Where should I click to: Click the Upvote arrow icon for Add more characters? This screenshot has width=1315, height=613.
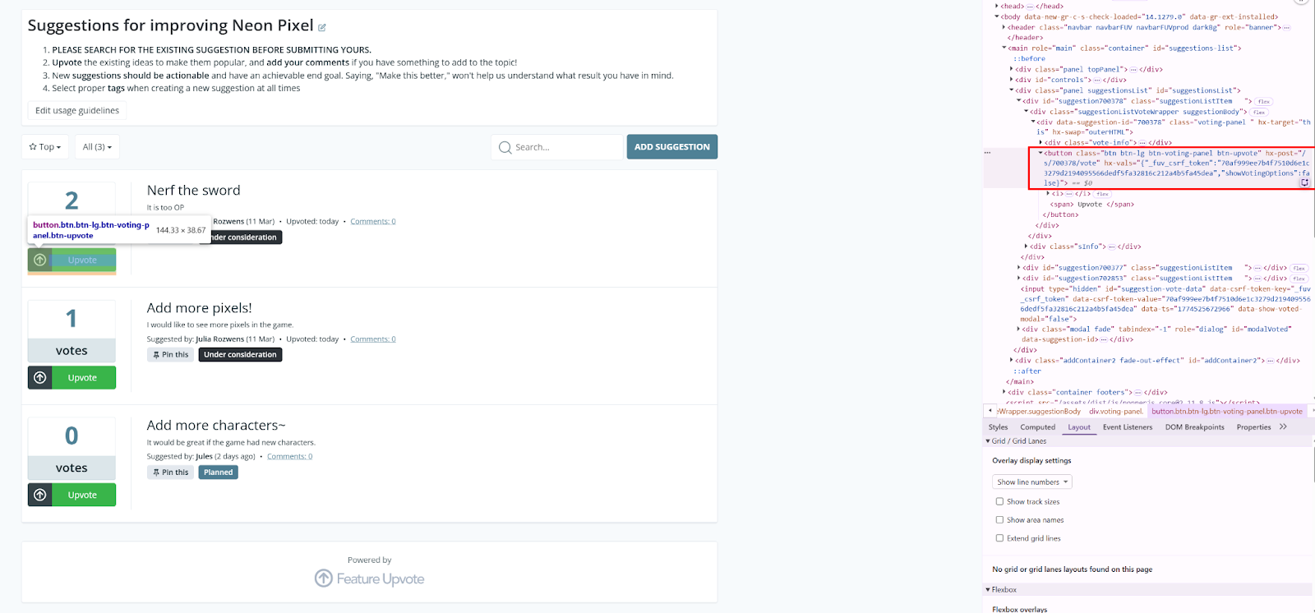[40, 495]
